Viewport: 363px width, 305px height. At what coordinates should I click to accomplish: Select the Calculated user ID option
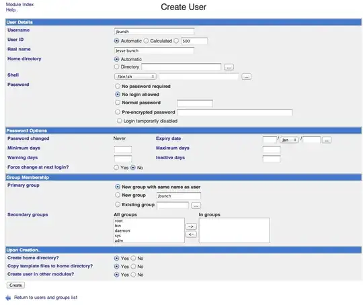[x=146, y=41]
